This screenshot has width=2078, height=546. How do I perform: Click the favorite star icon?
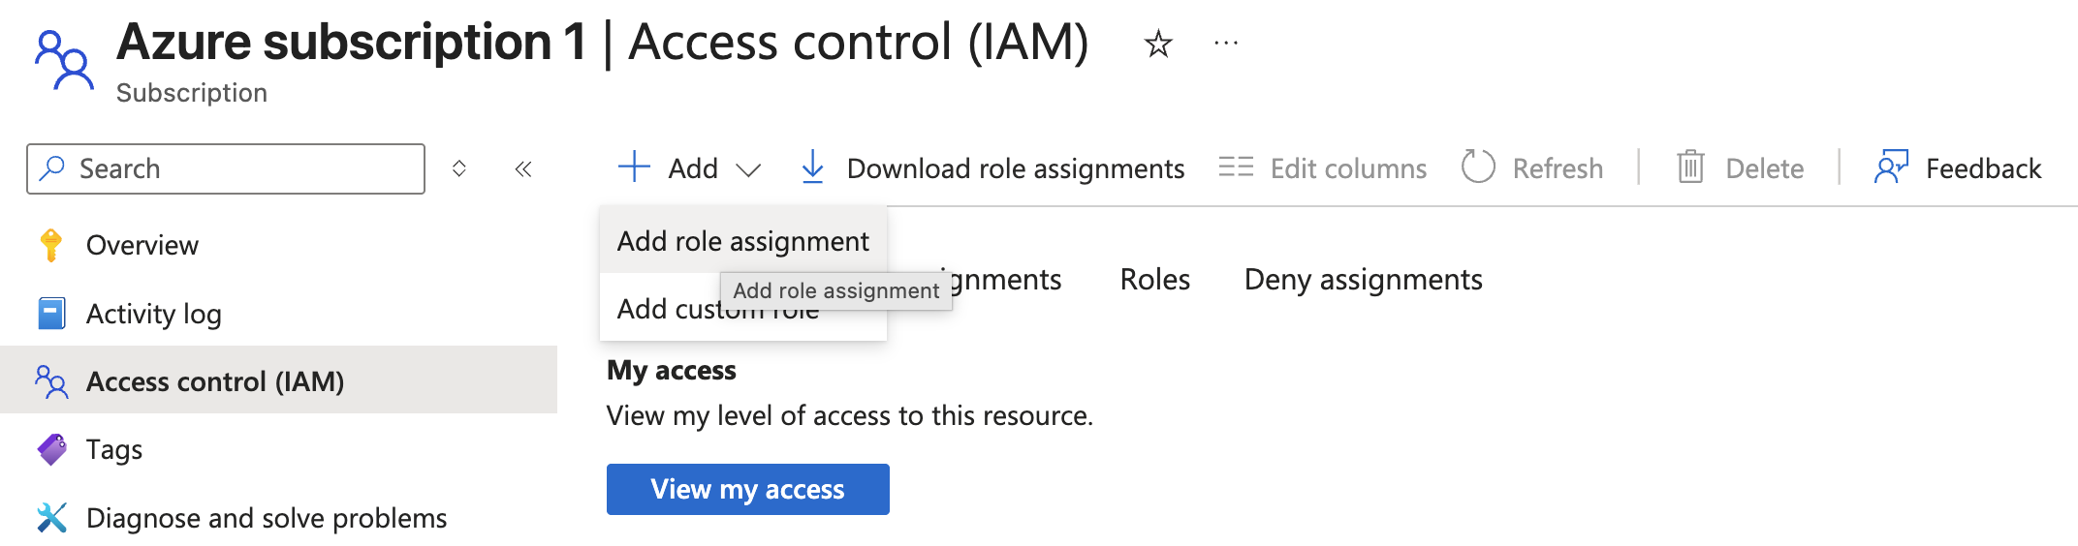click(x=1158, y=44)
